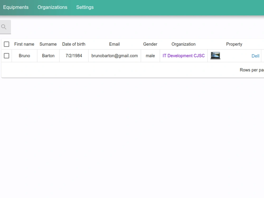Screen dimensions: 264x198
Task: Sort by Gender column header
Action: pyautogui.click(x=150, y=44)
